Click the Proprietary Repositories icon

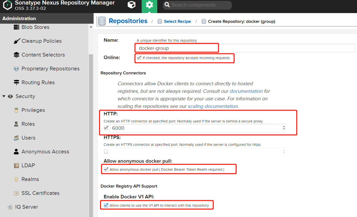click(16, 69)
